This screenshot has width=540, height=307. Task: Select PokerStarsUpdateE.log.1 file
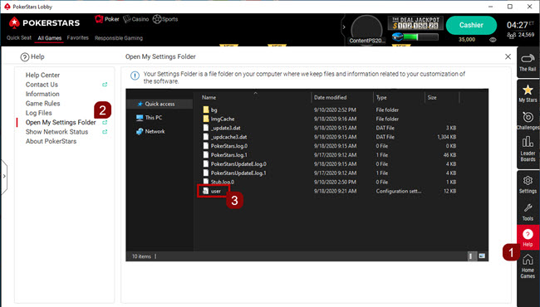point(234,173)
